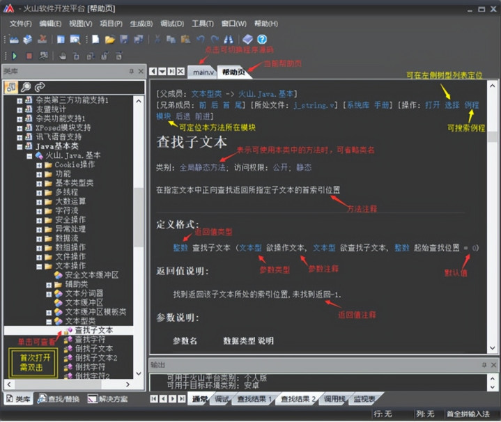Click the Open folder toolbar icon
Viewport: 501px width, 422px height.
(109, 40)
